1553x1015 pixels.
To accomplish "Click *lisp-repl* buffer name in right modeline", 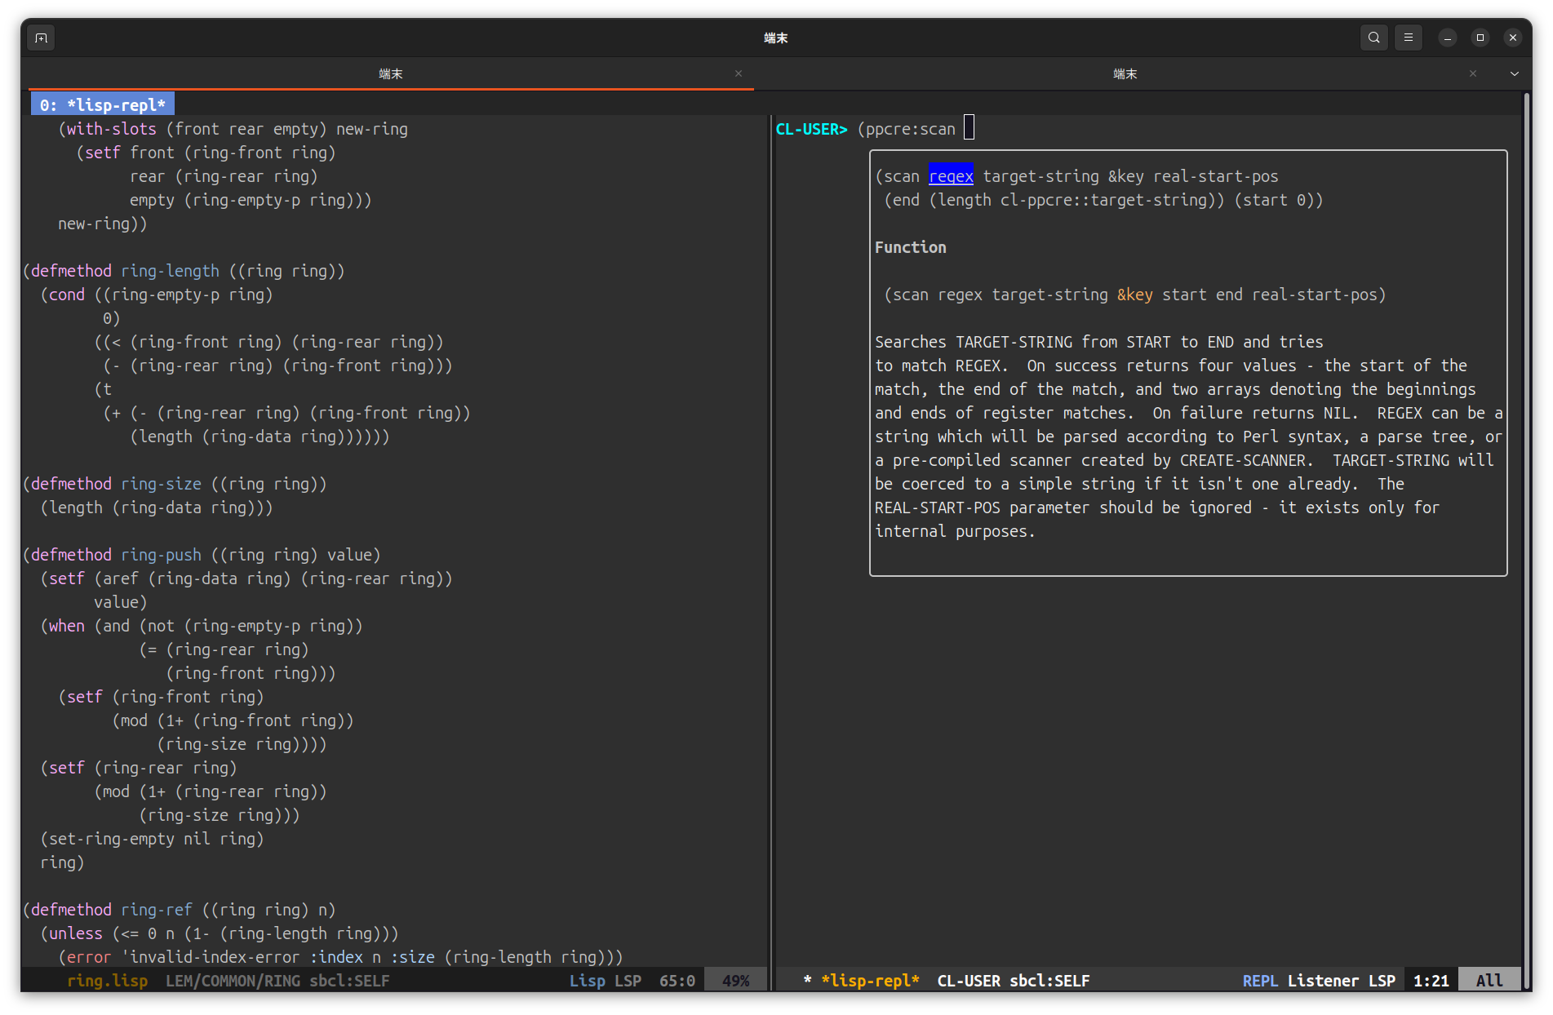I will [870, 981].
